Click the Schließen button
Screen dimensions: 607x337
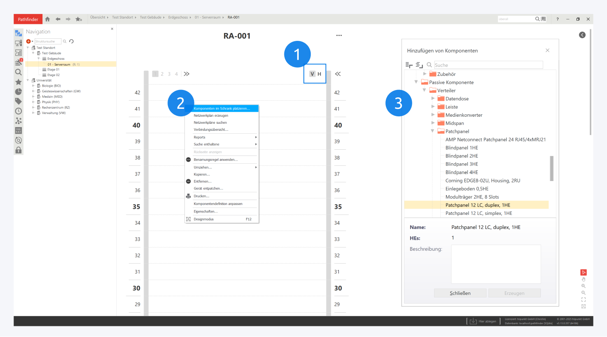pos(460,293)
